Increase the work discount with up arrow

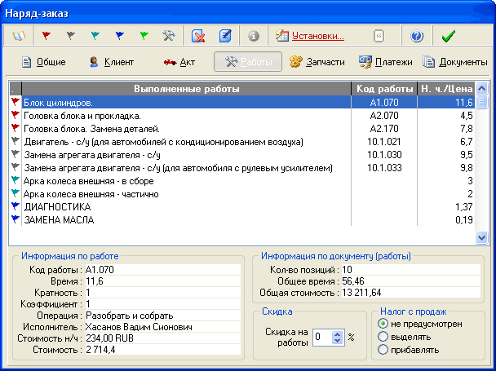(338, 333)
